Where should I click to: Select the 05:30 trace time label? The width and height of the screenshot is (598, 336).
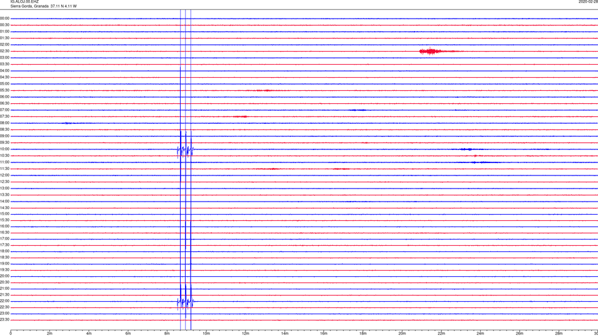[x=4, y=90]
